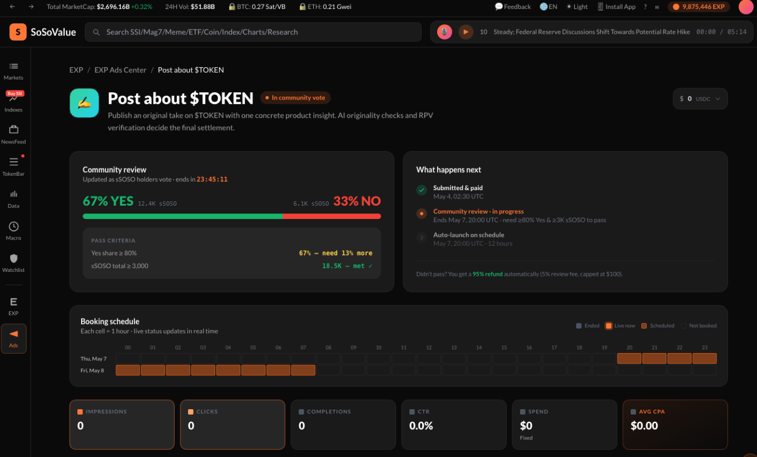Click the BTC fee lock icon

point(231,7)
